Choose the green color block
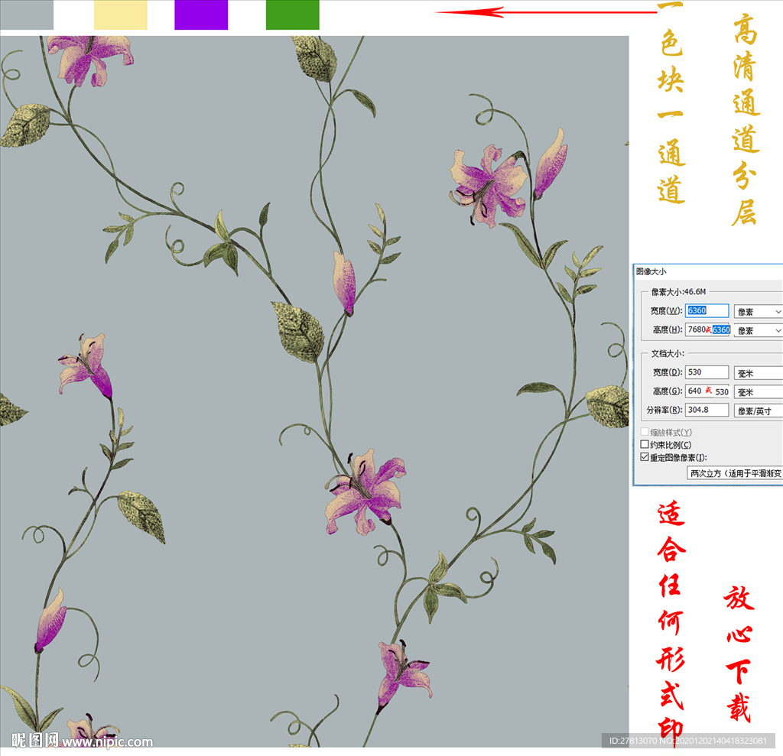This screenshot has width=783, height=756. click(x=292, y=15)
